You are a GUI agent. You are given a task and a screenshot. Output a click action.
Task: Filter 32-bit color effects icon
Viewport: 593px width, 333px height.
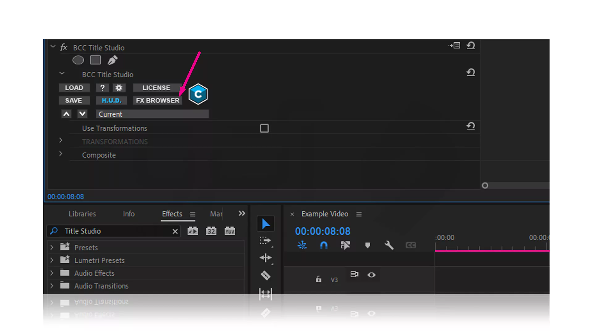(211, 231)
